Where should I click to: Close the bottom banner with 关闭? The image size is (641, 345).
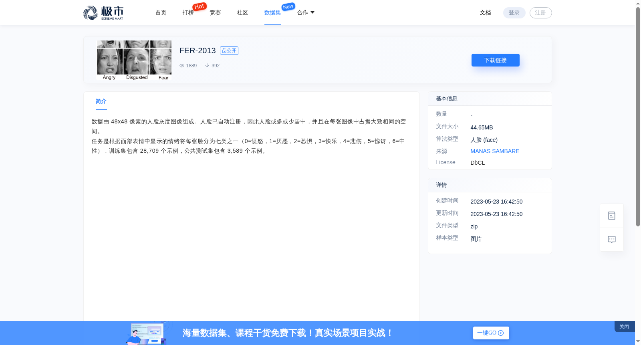(624, 327)
